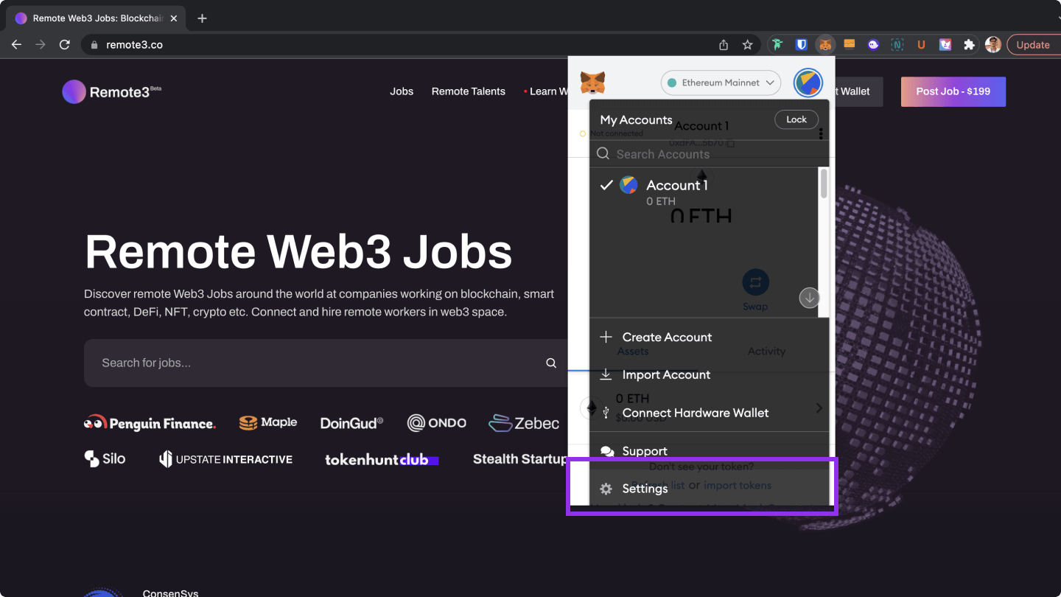1061x597 pixels.
Task: Focus the Search Accounts field
Action: point(709,154)
